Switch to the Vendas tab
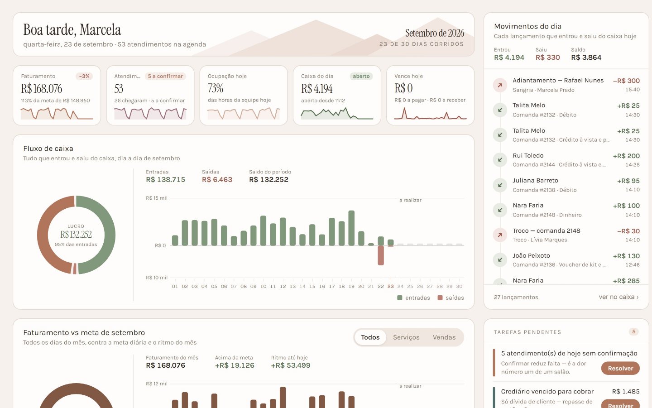 tap(444, 337)
